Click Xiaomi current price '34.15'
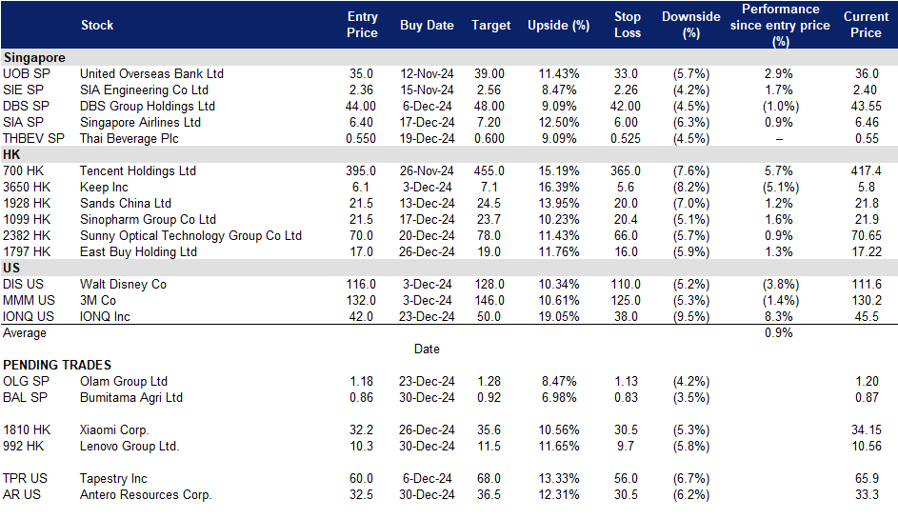898x519 pixels. click(866, 429)
